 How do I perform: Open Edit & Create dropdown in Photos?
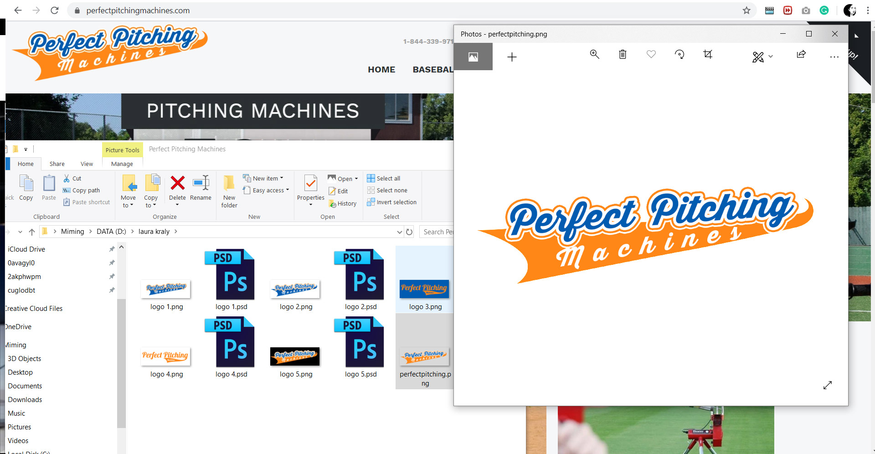point(762,57)
